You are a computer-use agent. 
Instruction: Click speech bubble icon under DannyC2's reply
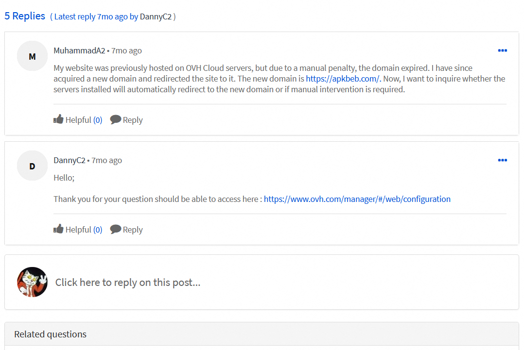point(116,229)
